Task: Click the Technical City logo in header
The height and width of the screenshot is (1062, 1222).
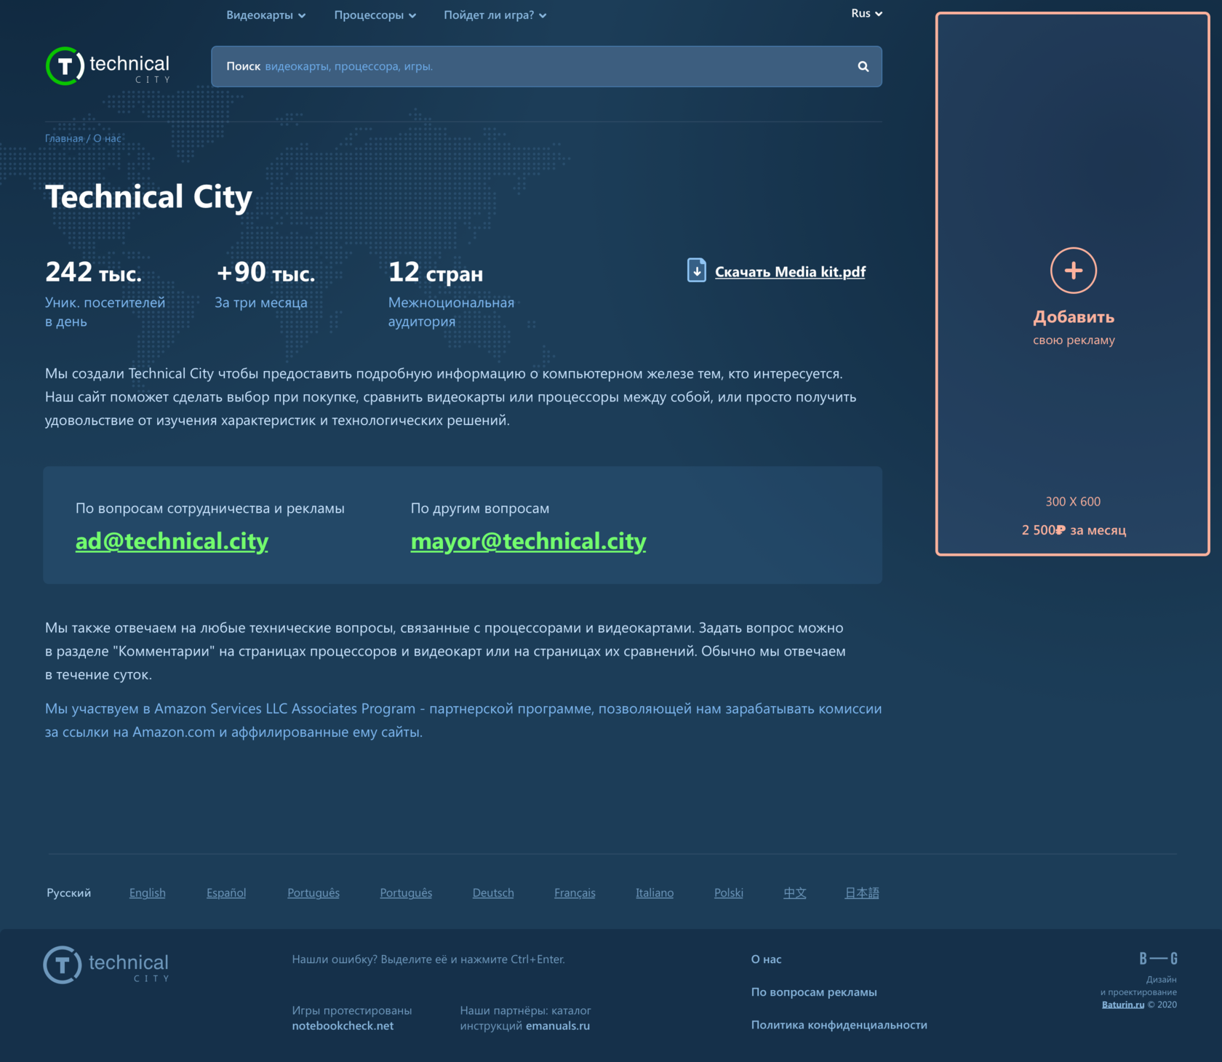Action: [x=108, y=66]
